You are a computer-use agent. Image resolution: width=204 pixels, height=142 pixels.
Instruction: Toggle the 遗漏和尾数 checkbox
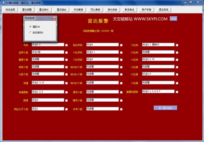(177, 92)
